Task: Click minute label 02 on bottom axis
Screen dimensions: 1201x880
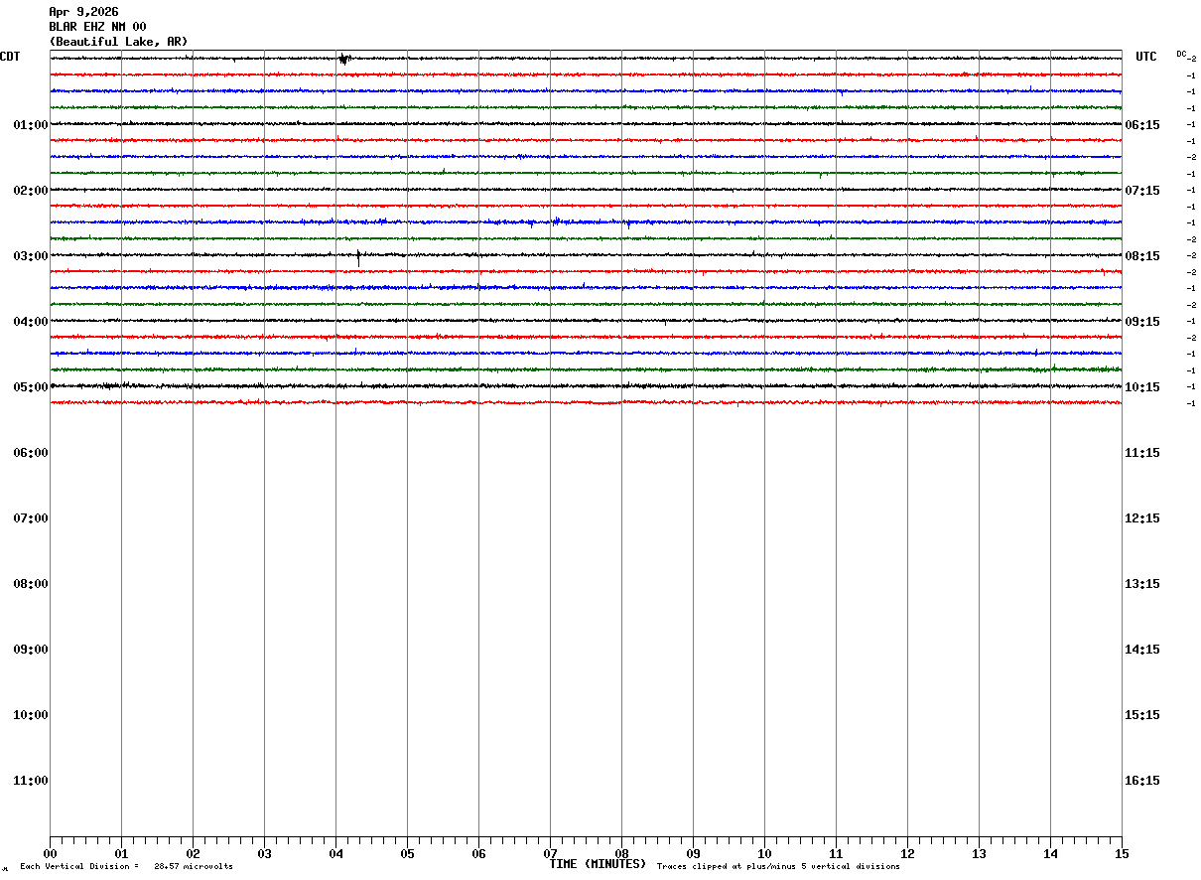Action: [x=193, y=853]
